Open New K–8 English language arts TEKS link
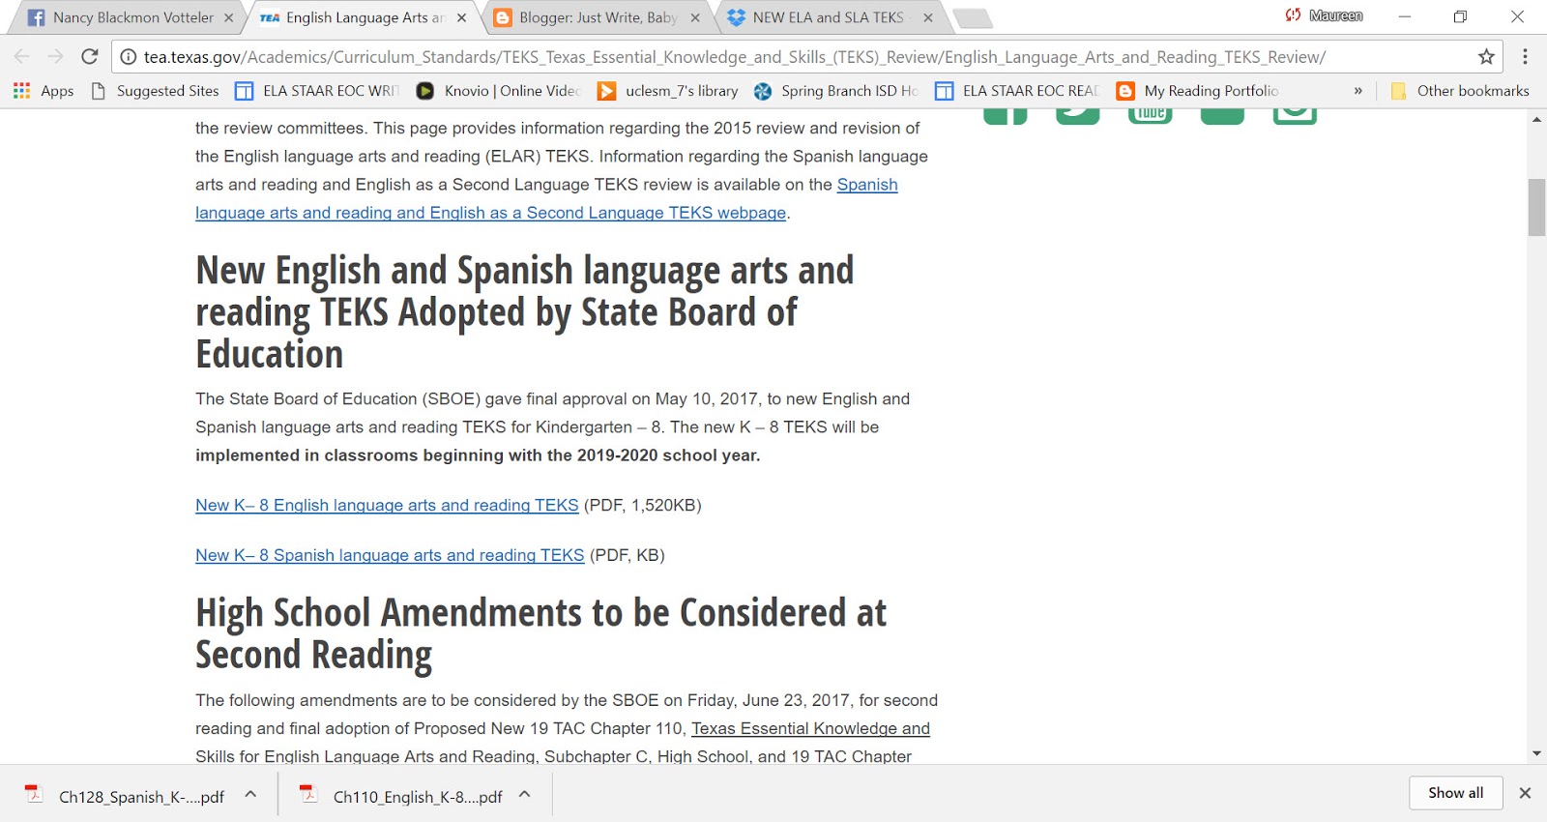 (387, 505)
